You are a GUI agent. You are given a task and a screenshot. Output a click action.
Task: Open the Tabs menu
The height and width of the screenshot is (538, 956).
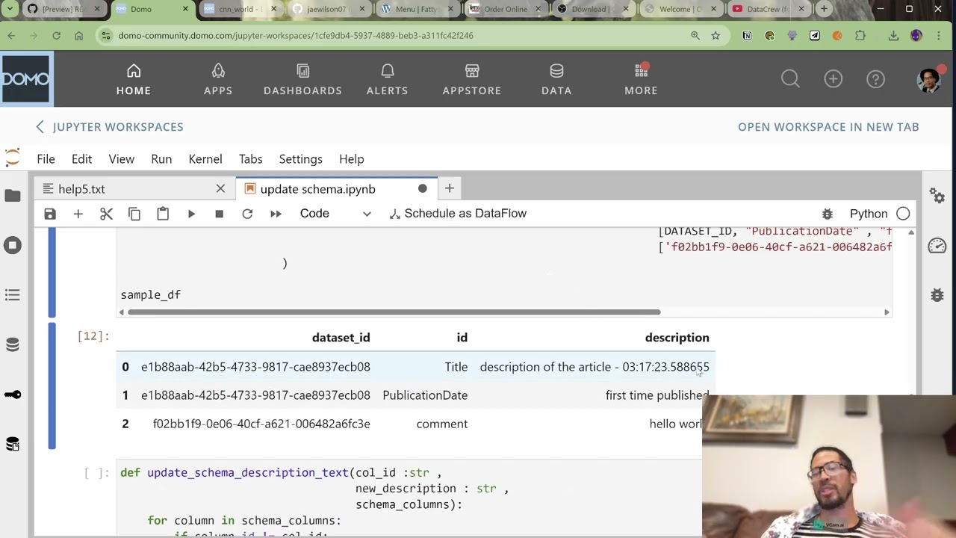click(250, 159)
